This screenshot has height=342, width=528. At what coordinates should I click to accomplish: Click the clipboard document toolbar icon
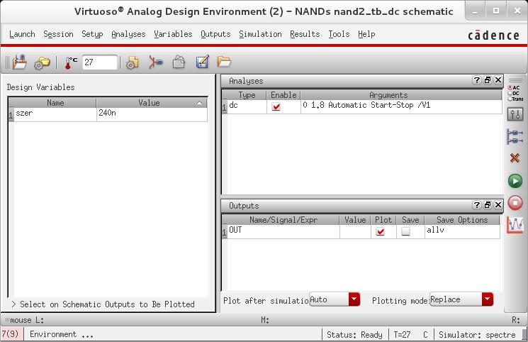(x=179, y=62)
